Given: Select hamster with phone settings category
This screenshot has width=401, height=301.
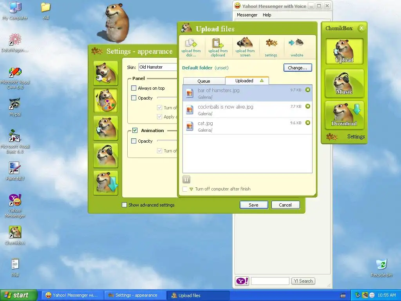Looking at the screenshot, I should click(106, 128).
